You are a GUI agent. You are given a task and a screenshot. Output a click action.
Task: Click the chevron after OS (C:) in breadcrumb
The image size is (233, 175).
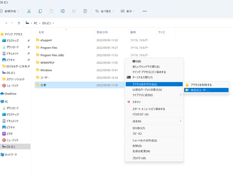point(53,23)
